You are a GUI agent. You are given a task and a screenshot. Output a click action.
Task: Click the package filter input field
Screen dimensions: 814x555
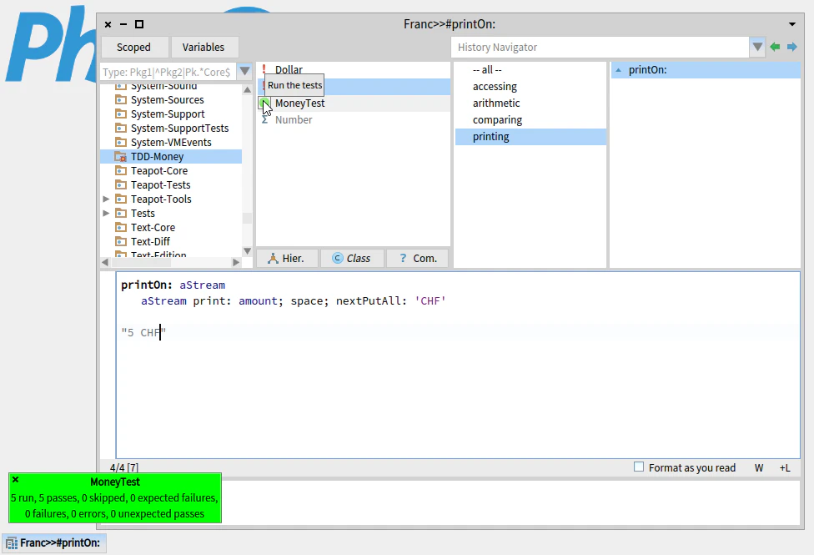[x=168, y=72]
